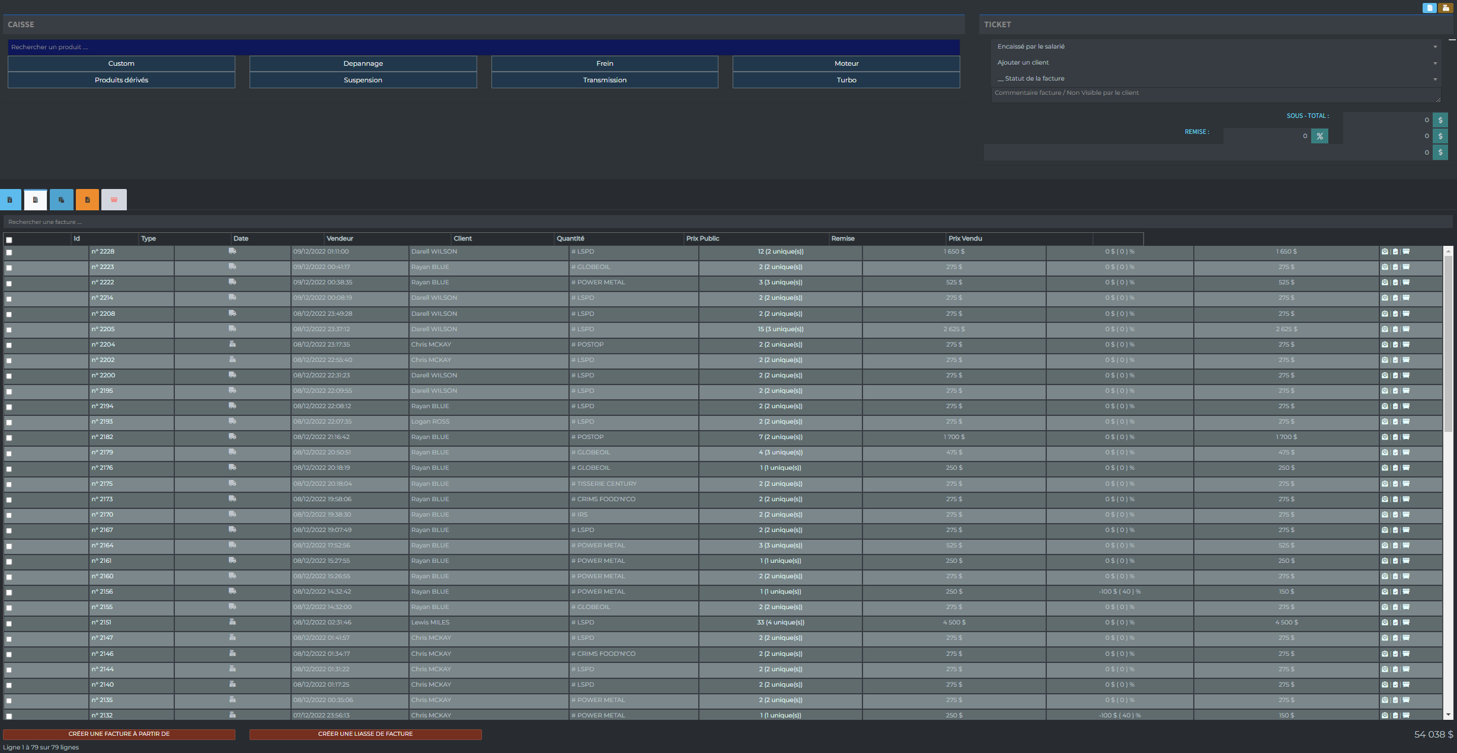Select the orange document tab icon

tap(87, 200)
